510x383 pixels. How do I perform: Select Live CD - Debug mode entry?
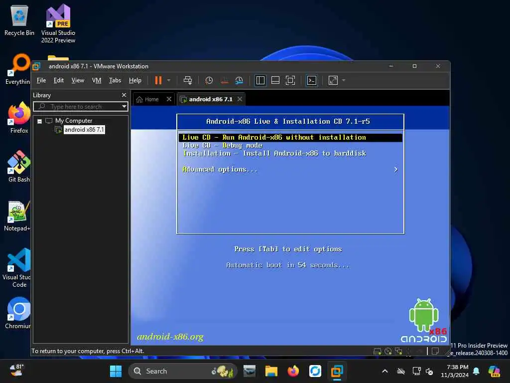click(x=223, y=146)
